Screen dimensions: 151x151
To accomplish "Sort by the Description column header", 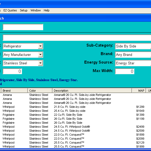I will (x=92, y=91).
